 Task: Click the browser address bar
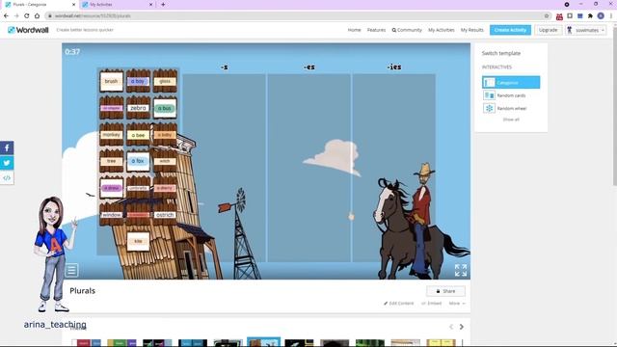pyautogui.click(x=295, y=15)
